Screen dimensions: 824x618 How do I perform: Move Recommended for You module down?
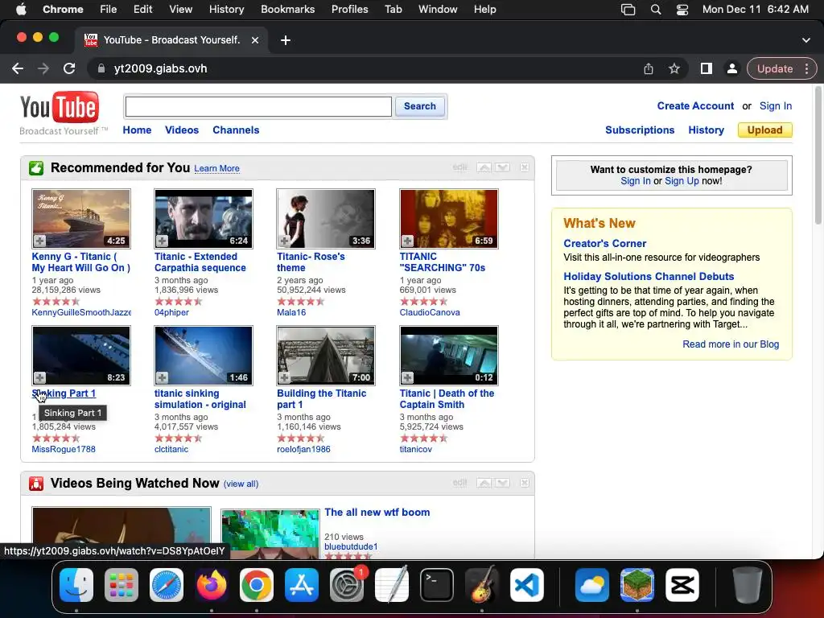(x=502, y=167)
